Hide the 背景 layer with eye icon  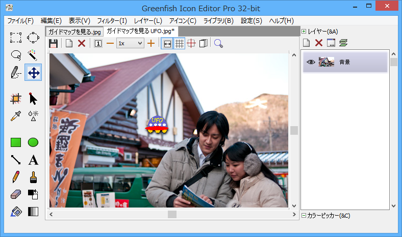[x=310, y=62]
